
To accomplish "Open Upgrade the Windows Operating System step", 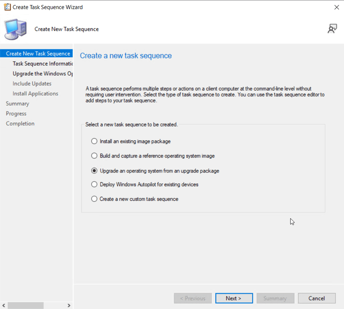I will (42, 74).
